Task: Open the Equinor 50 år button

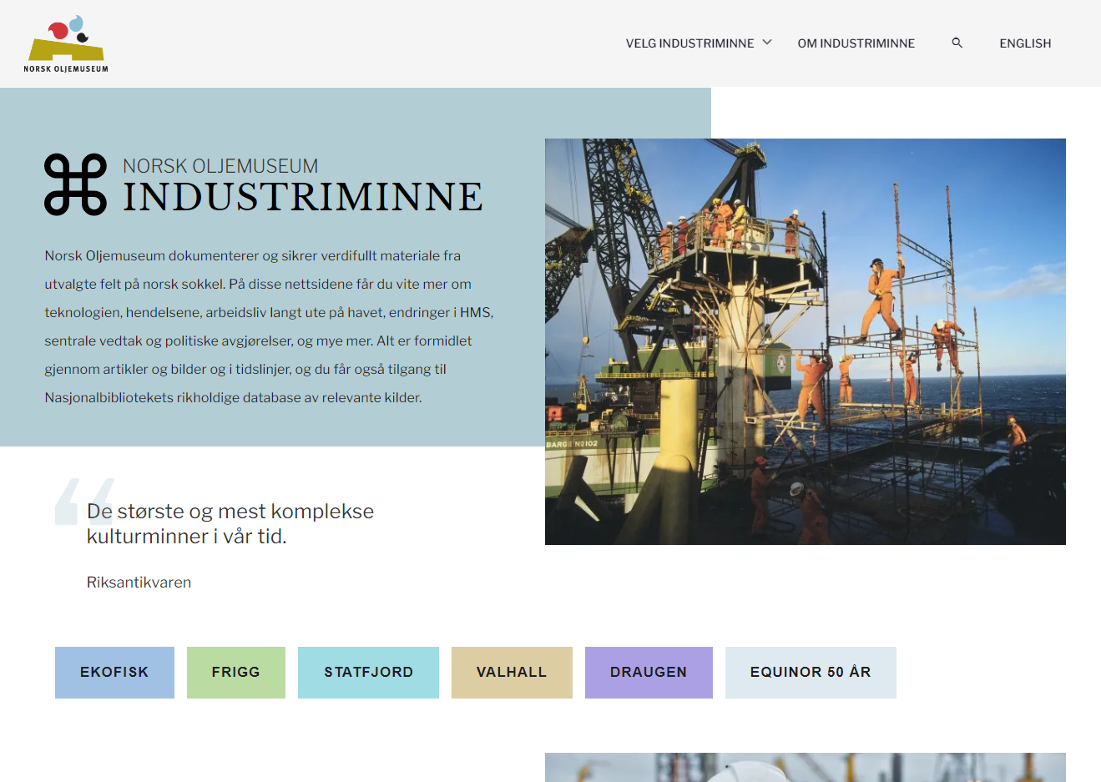Action: click(811, 673)
